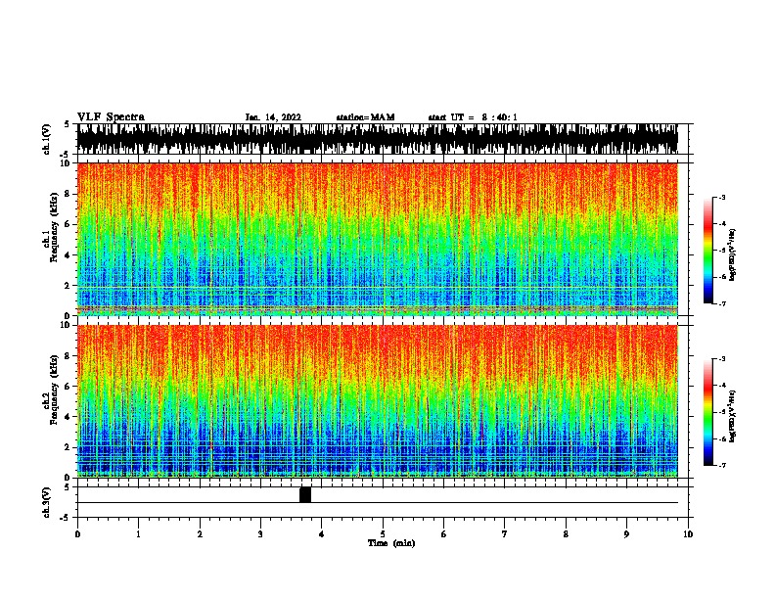The width and height of the screenshot is (775, 599).
Task: Click the ch.1 colorbar '-7' scale value
Action: pyautogui.click(x=722, y=303)
